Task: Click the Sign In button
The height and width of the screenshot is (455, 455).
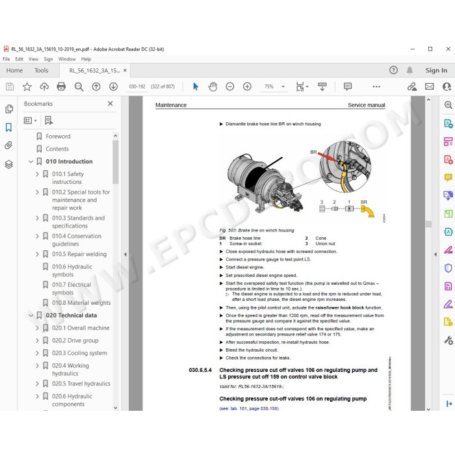Action: point(436,70)
